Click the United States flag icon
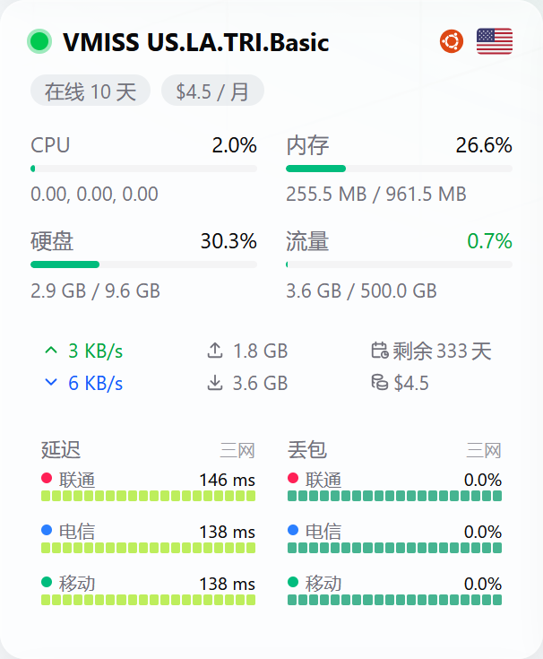 click(x=495, y=41)
